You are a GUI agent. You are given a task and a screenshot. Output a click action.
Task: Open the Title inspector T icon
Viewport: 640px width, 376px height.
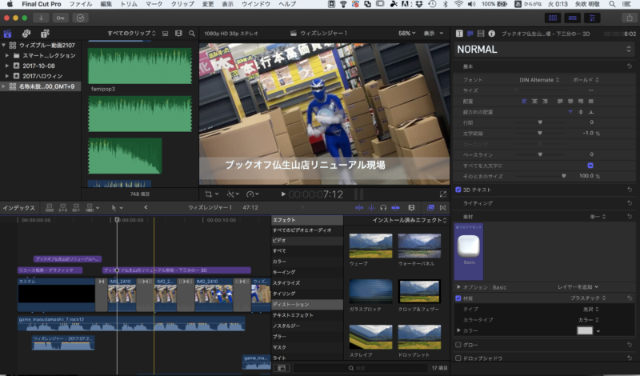click(459, 34)
